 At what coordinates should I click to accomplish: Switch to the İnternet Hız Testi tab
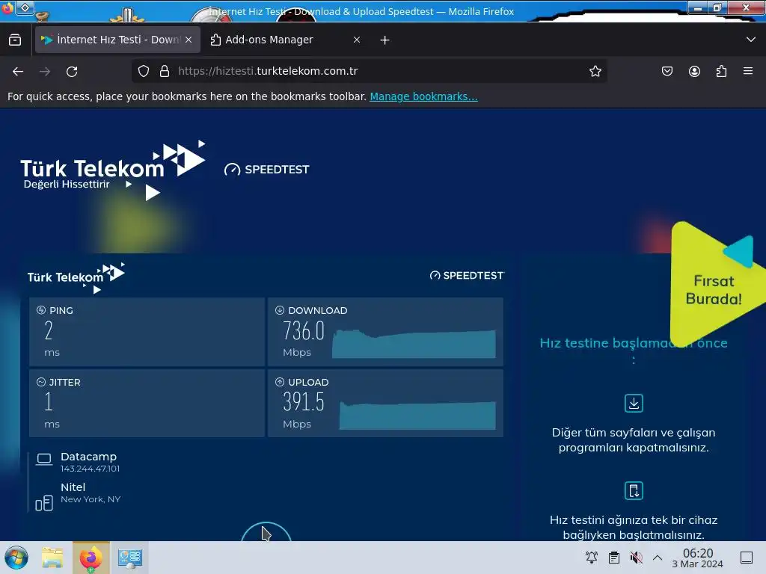coord(117,40)
